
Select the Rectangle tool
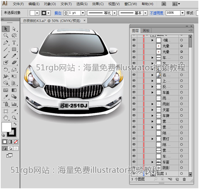[x=14, y=49]
